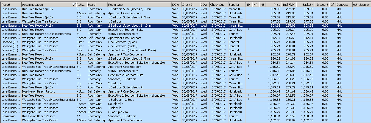Click the price 1,152.06 cell
This screenshot has width=371, height=123.
274,120
